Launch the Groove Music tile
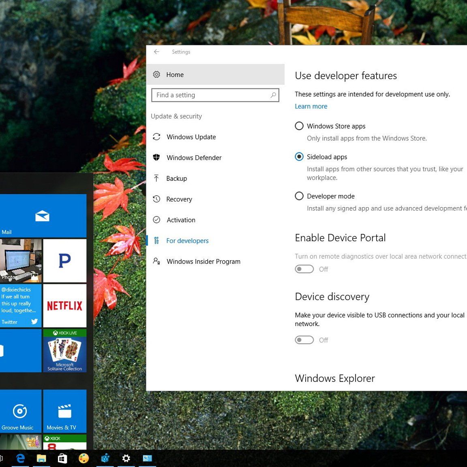 click(20, 411)
